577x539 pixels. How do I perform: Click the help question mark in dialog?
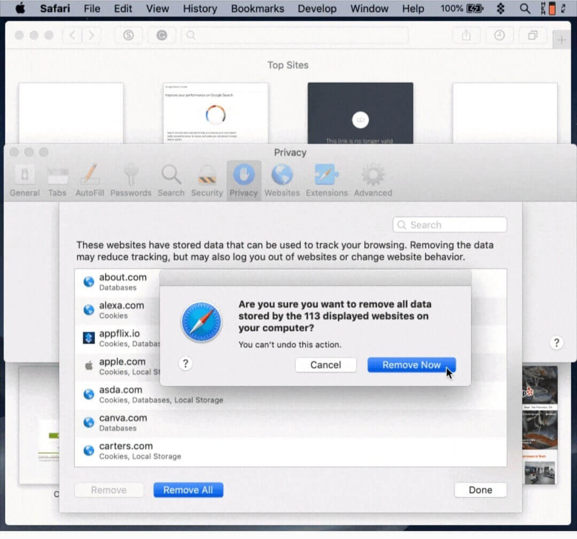(185, 364)
